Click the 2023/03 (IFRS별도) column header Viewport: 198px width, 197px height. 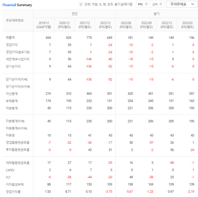(x=187, y=25)
